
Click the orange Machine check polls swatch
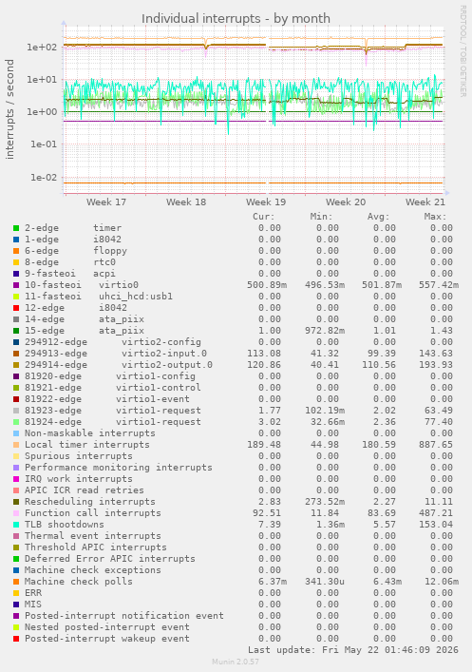click(x=16, y=582)
